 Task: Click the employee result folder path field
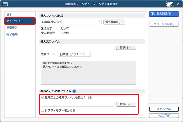point(78,104)
